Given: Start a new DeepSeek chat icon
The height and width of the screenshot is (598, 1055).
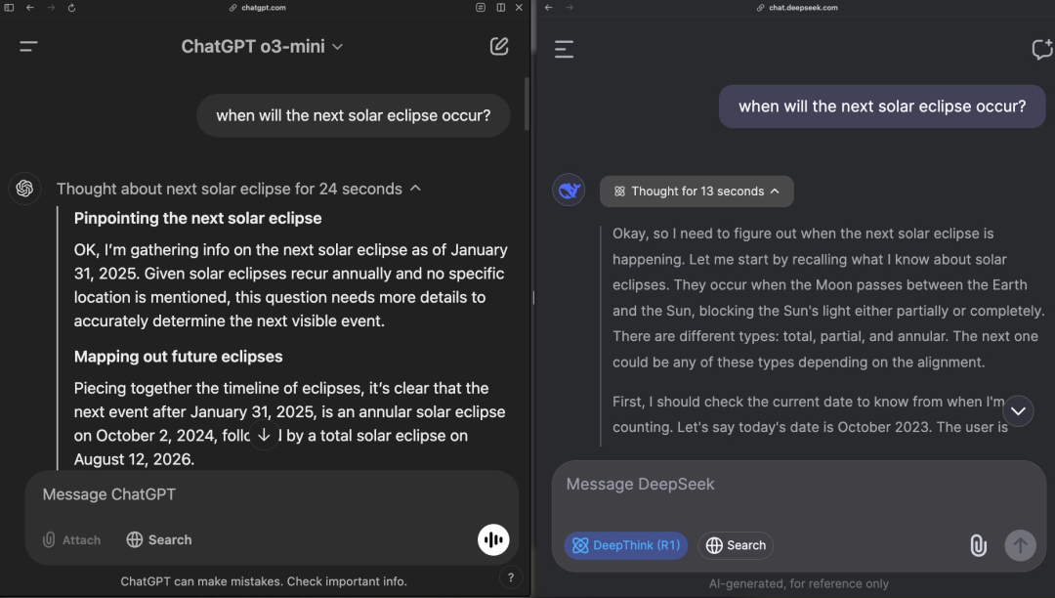Looking at the screenshot, I should (x=1041, y=49).
